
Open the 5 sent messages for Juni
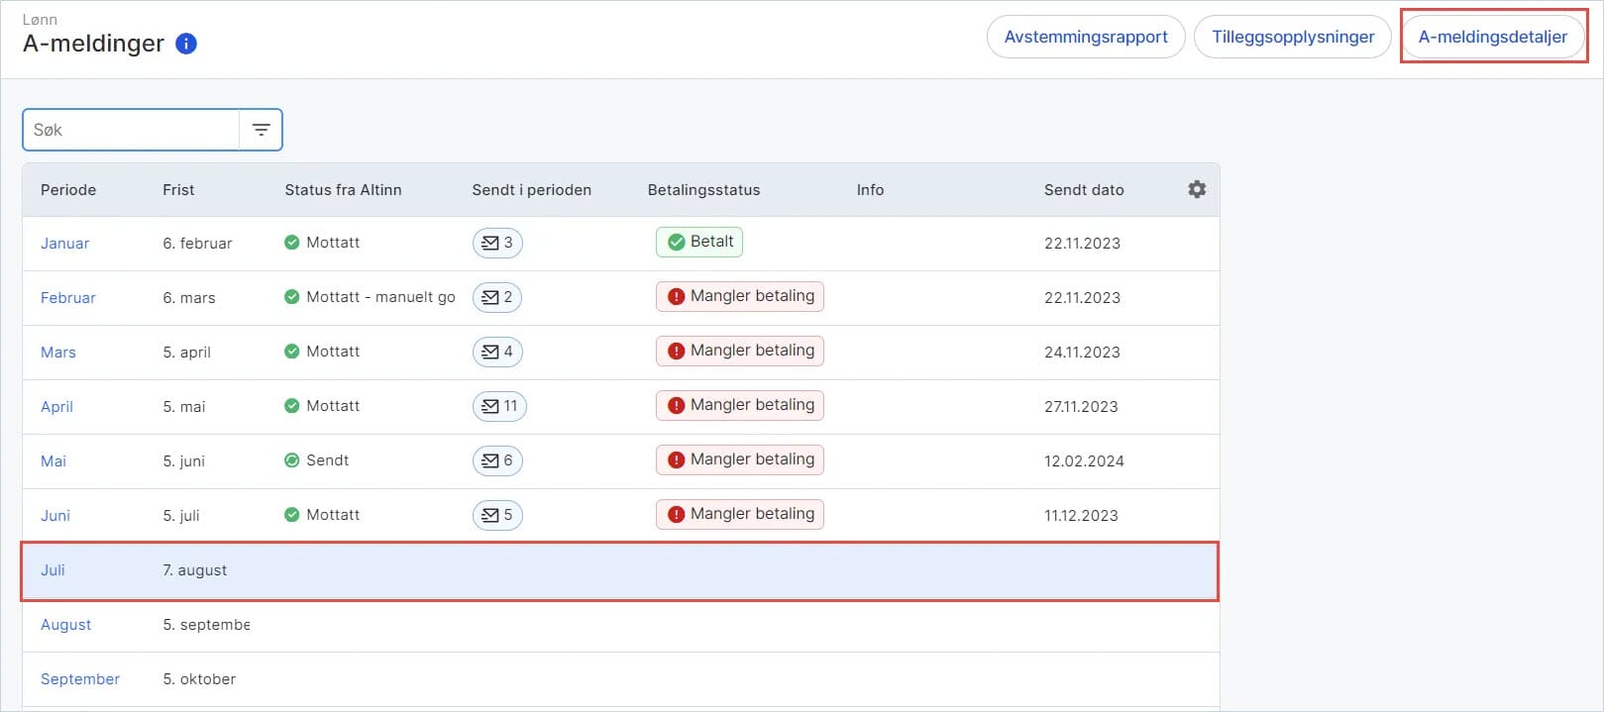tap(497, 515)
